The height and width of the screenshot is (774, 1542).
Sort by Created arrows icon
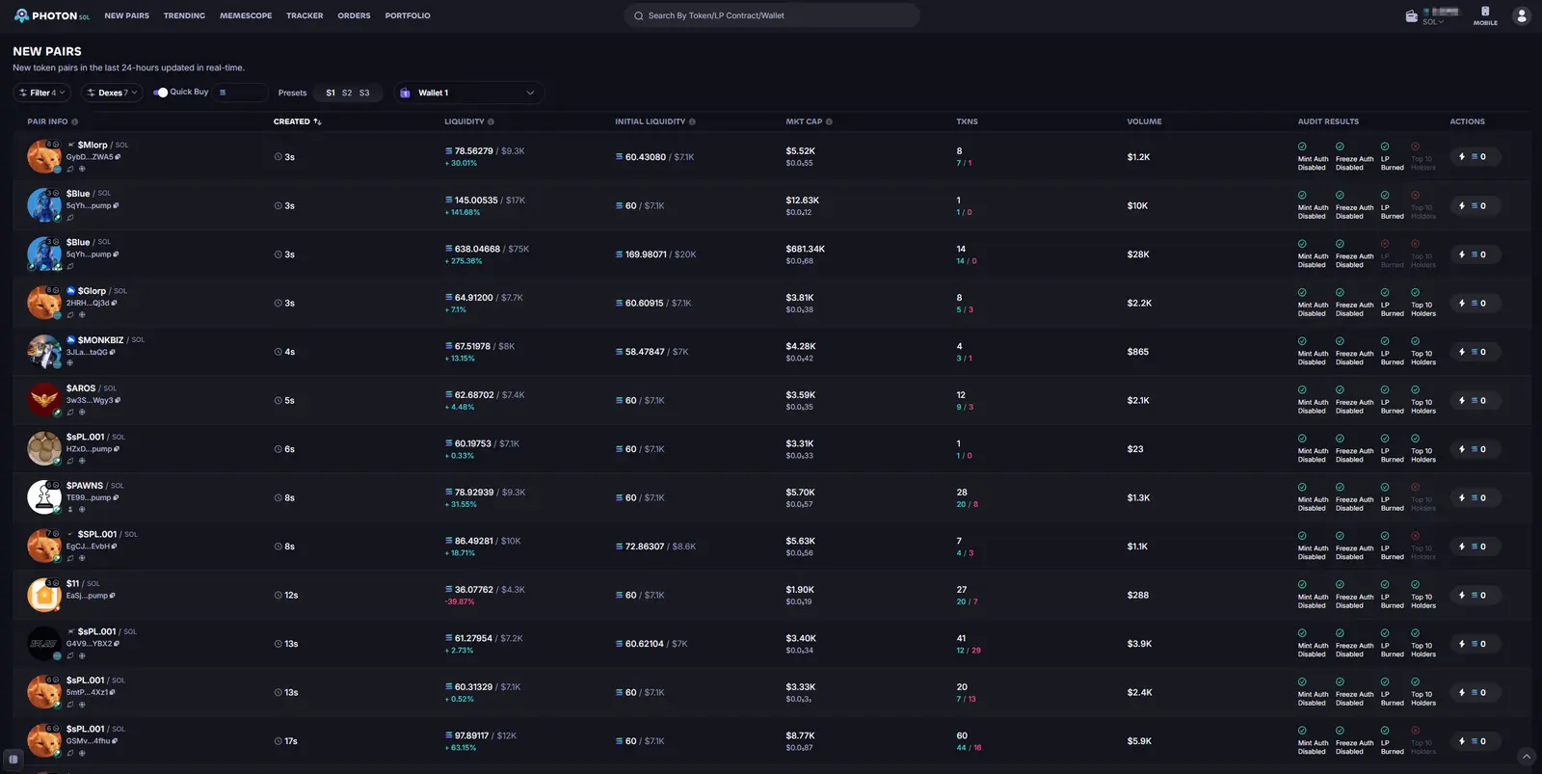[x=318, y=121]
